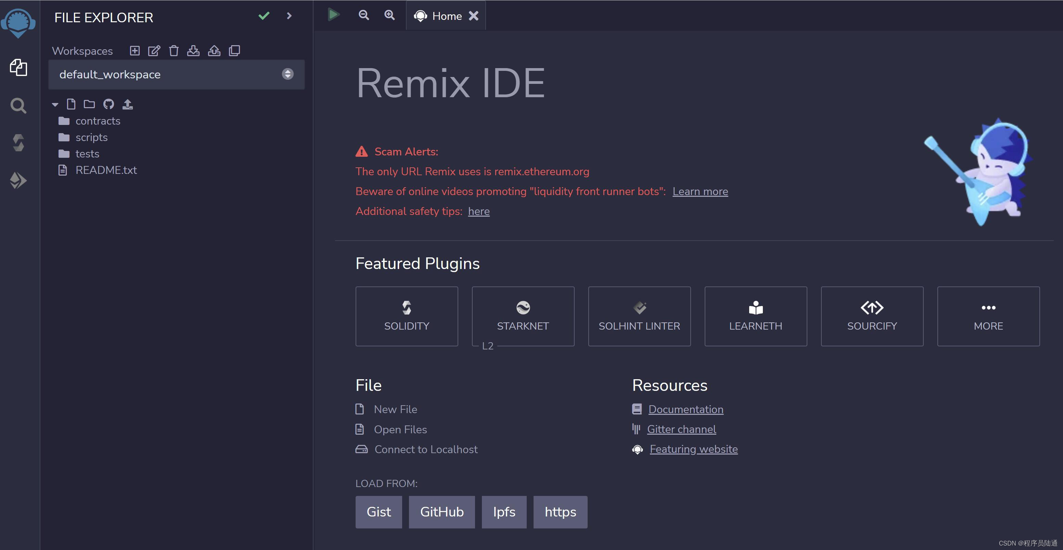This screenshot has width=1063, height=550.
Task: Click the Documentation resource link
Action: (x=686, y=409)
